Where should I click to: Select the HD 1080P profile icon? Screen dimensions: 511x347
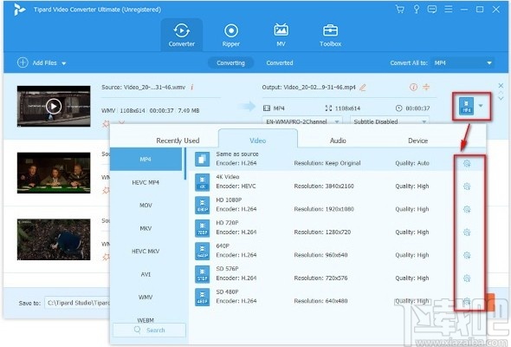tap(203, 205)
